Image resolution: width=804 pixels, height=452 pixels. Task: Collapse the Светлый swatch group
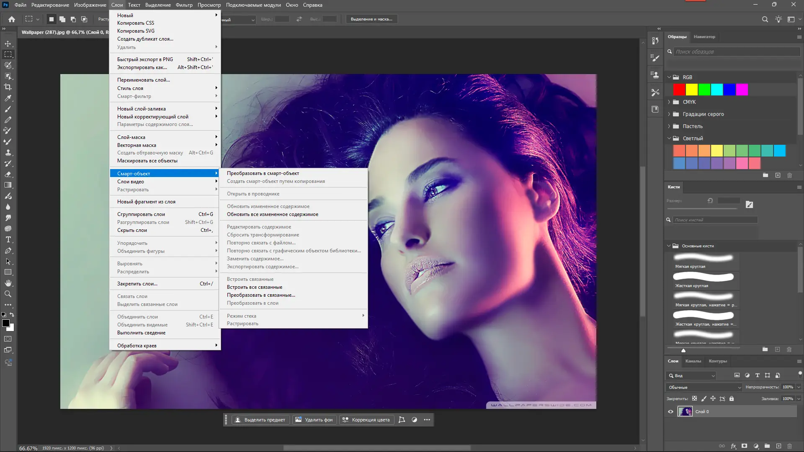tap(669, 139)
